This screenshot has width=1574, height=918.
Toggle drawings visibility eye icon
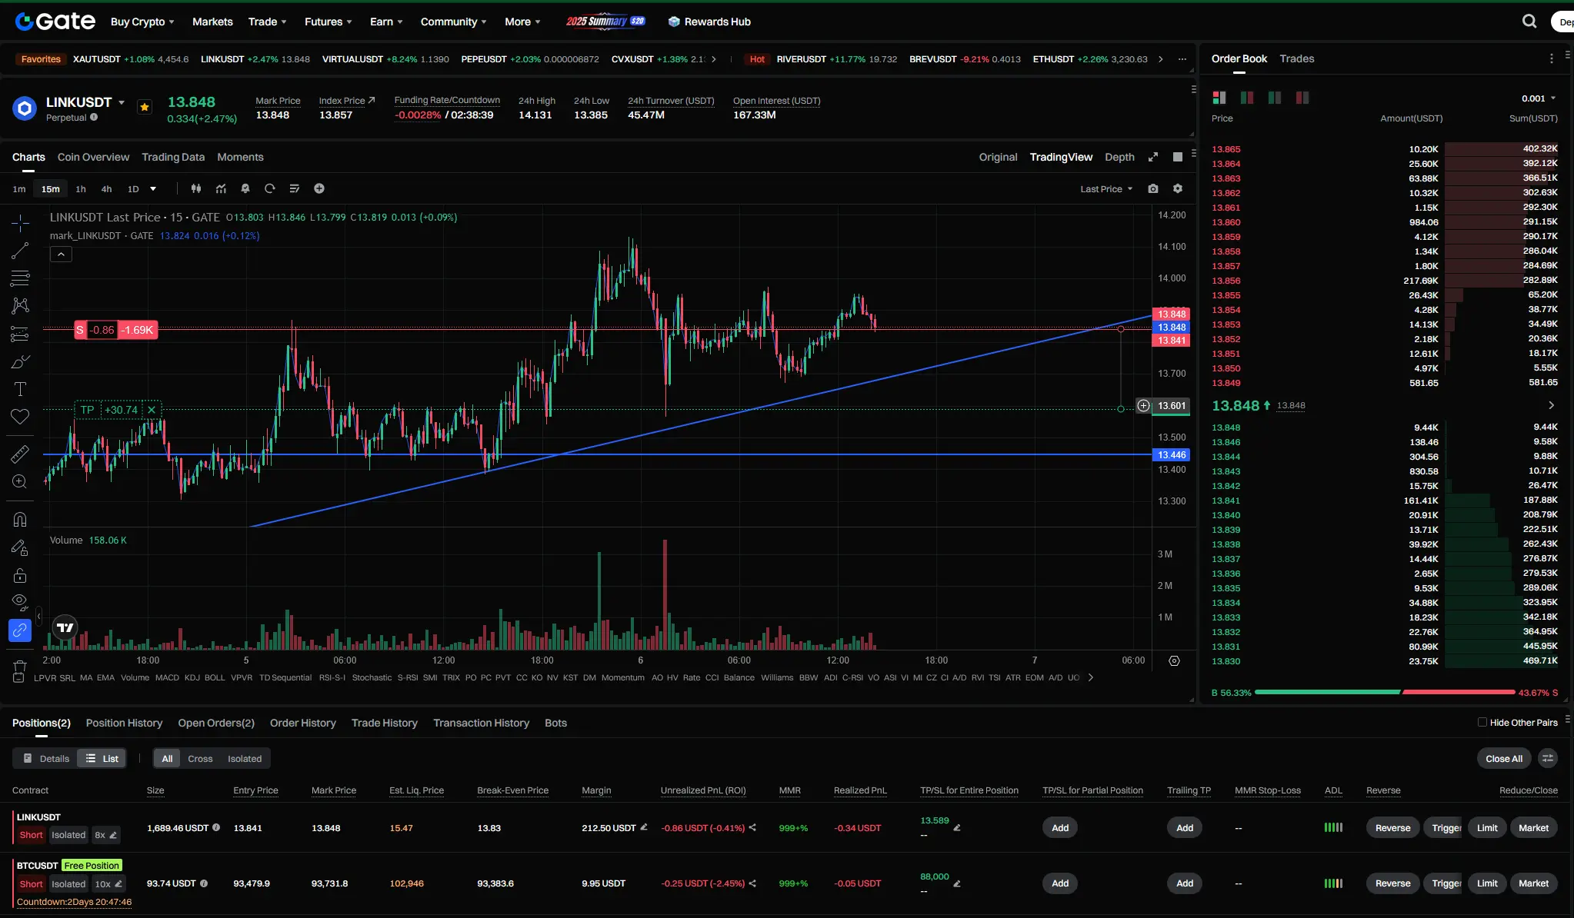(x=20, y=600)
